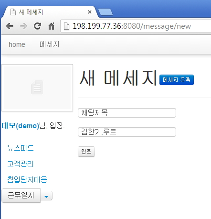Close the 새 메세지 browser tab
211x219 pixels.
(x=90, y=12)
